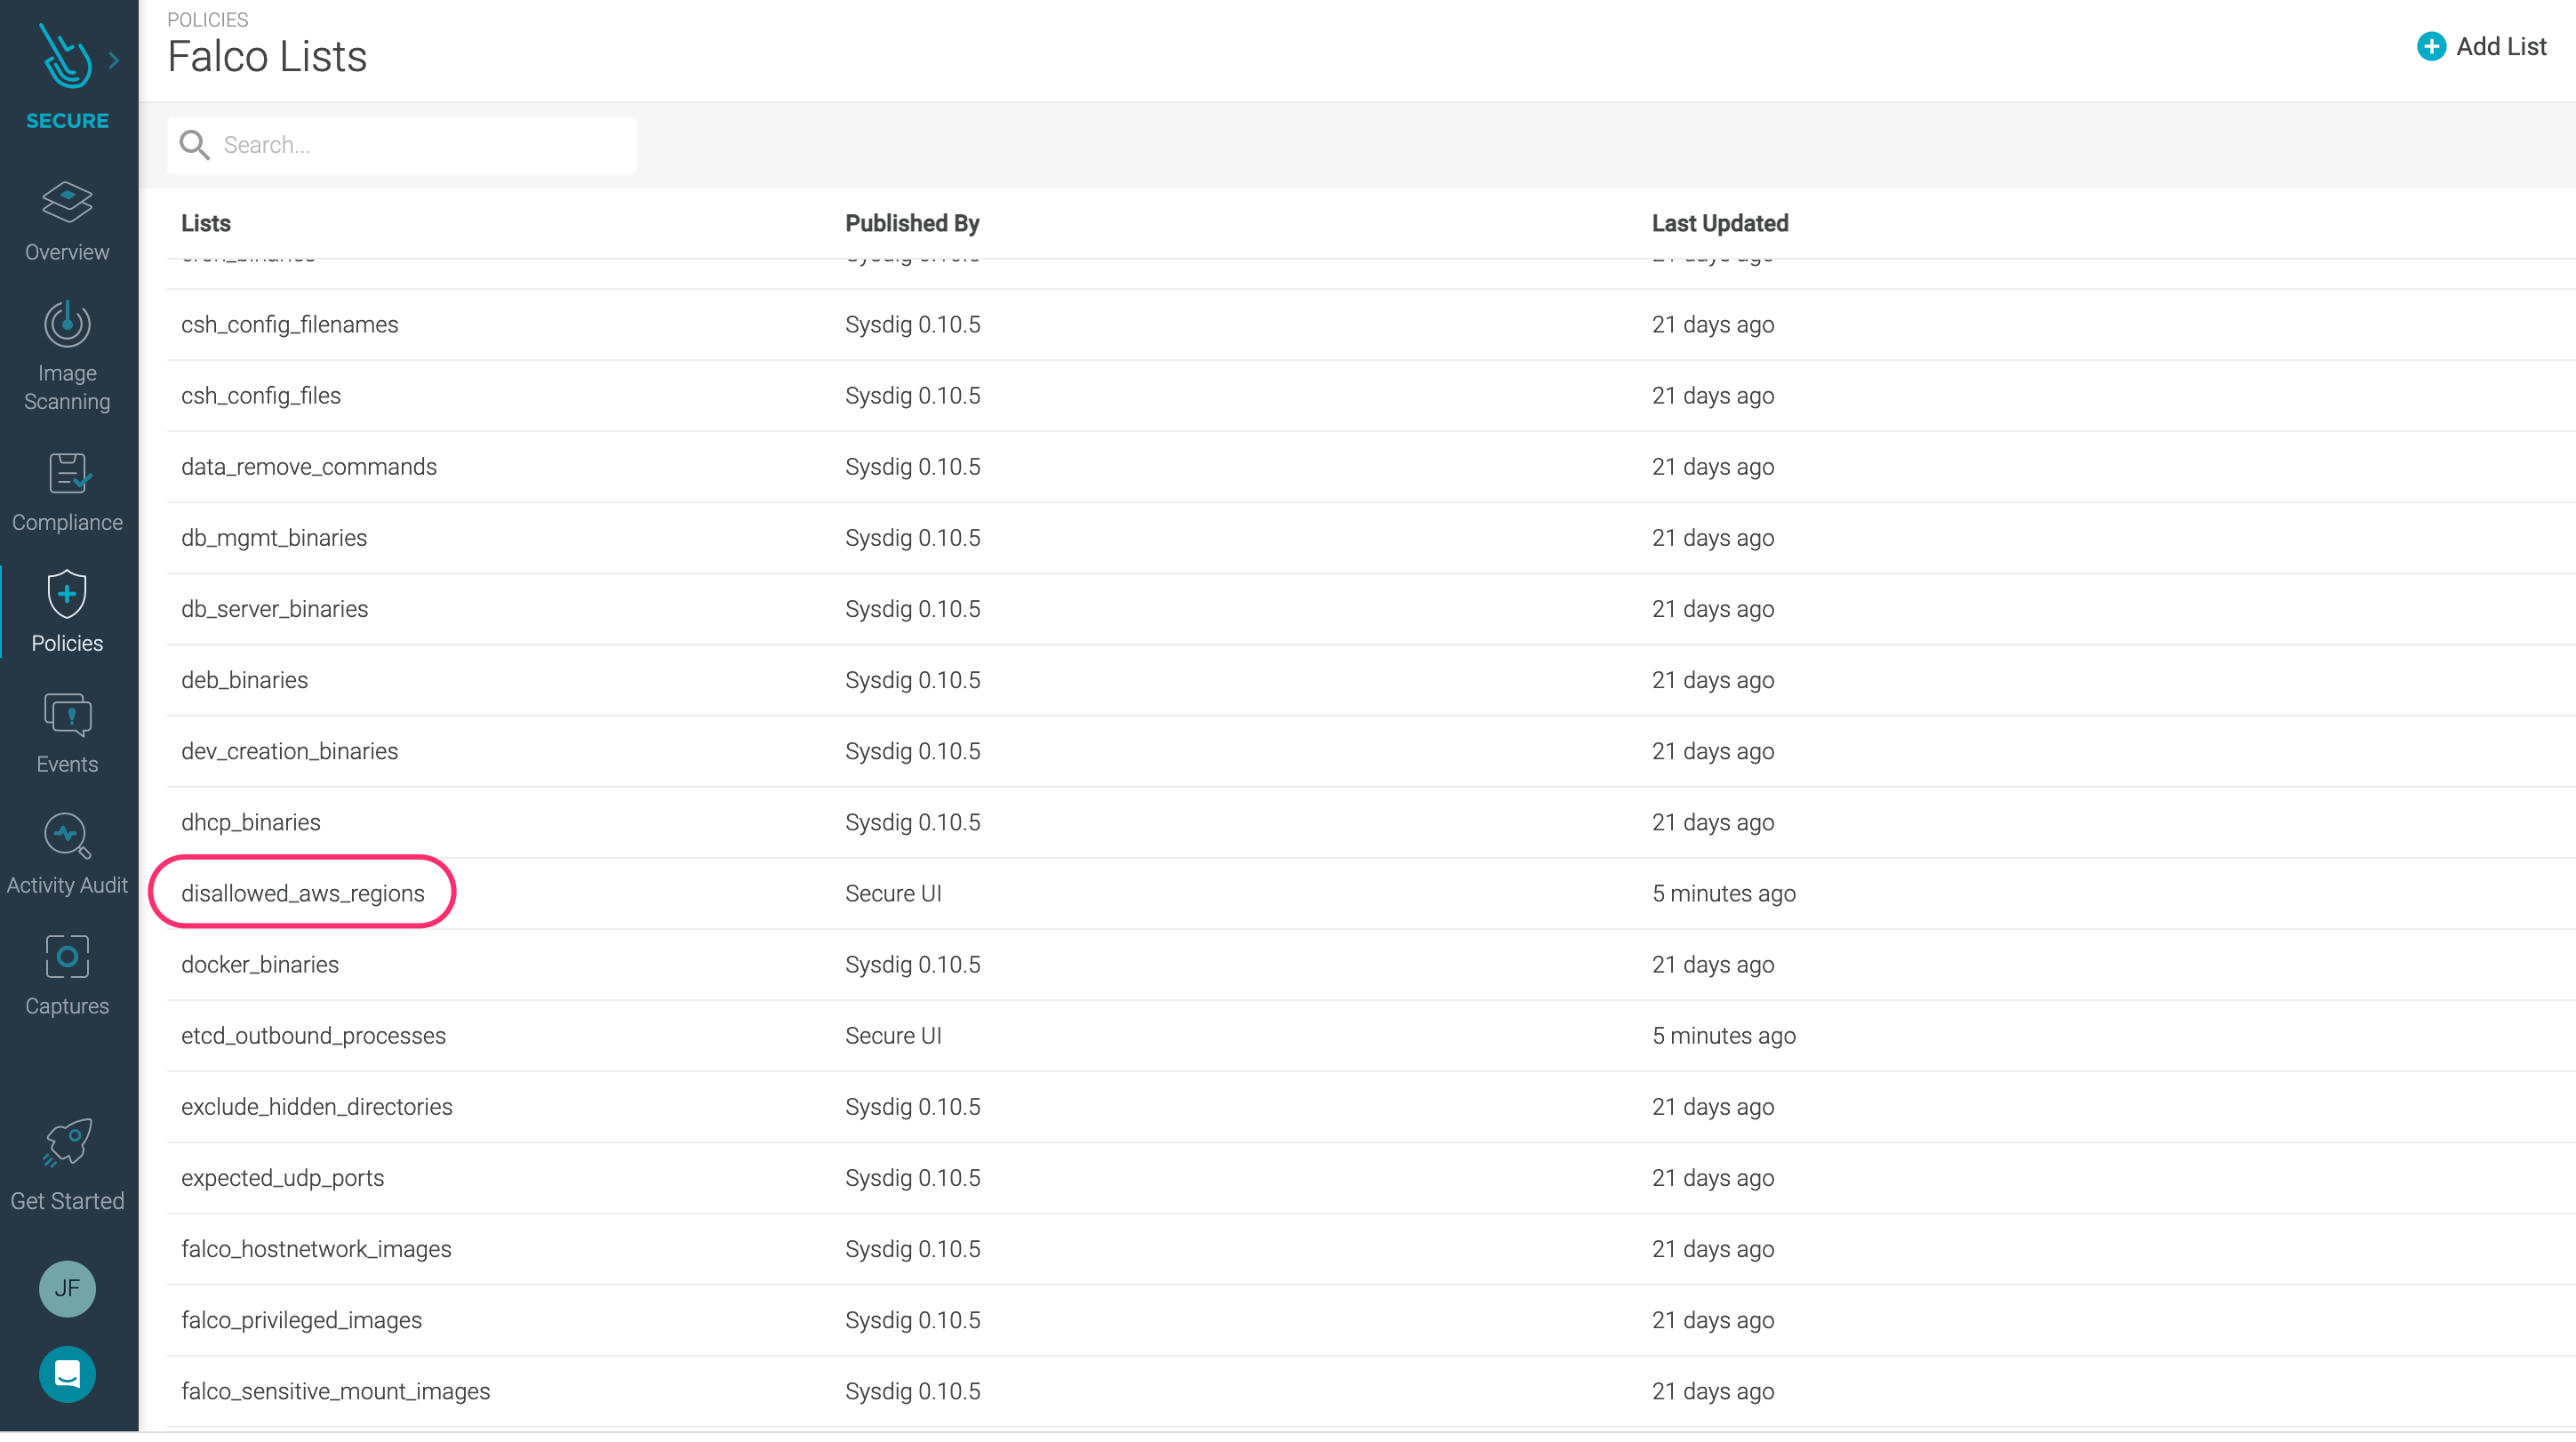Viewport: 2576px width, 1442px height.
Task: Click the Add List button
Action: [x=2481, y=46]
